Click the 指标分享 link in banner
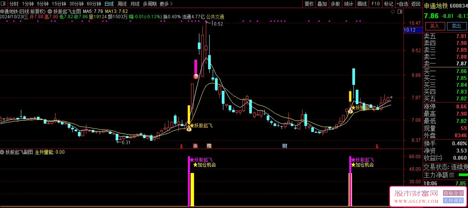 point(453,193)
